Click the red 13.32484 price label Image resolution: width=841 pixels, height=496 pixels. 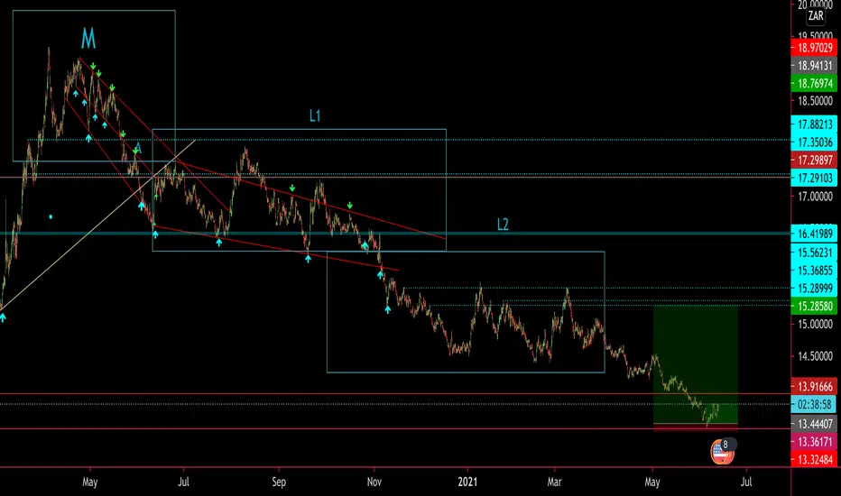point(814,460)
